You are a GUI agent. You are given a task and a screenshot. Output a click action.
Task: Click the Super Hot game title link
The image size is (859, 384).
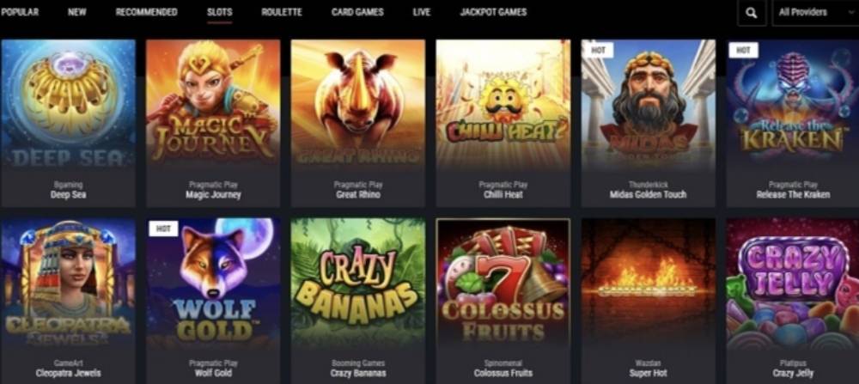[648, 373]
